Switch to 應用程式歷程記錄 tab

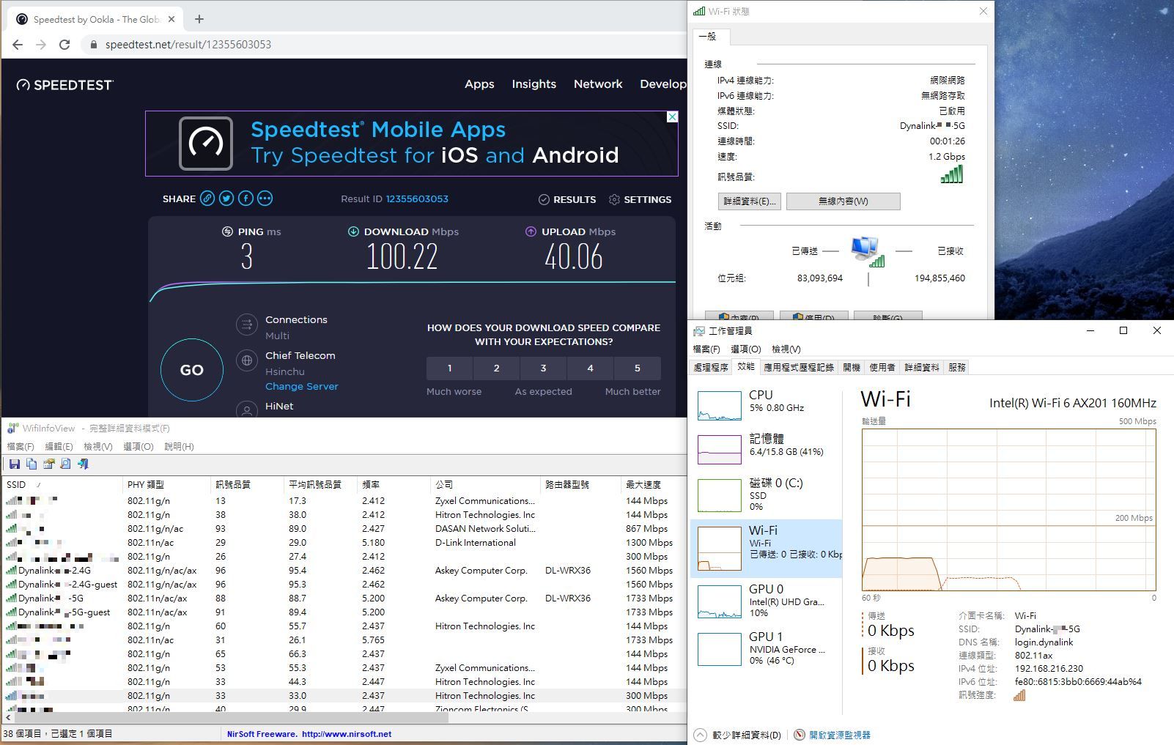799,367
